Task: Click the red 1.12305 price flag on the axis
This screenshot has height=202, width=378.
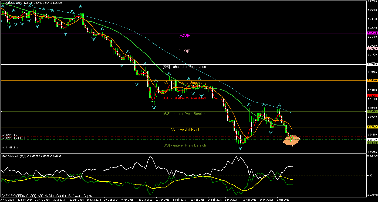Action: (x=372, y=95)
